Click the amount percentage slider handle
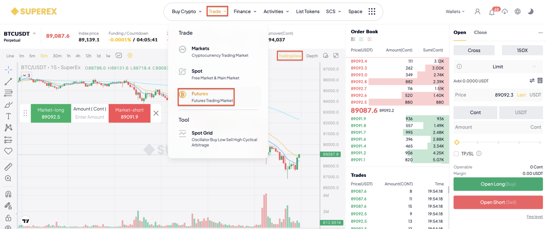Screen dimensions: 546x229 [456, 142]
